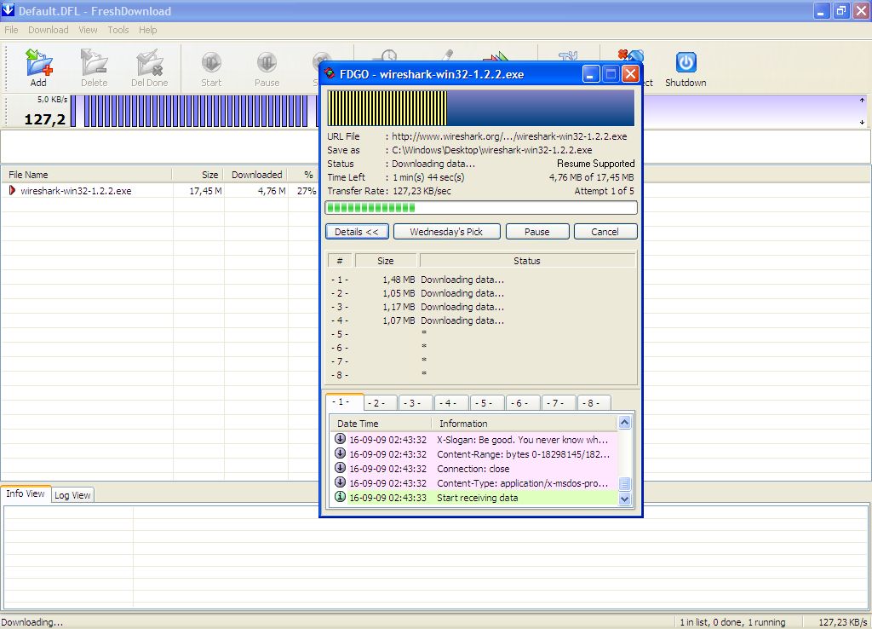Minimize the FDGO download dialog

pos(591,74)
